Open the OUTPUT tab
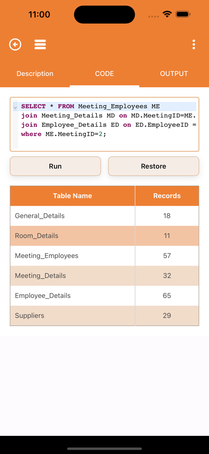The height and width of the screenshot is (454, 209). 174,74
